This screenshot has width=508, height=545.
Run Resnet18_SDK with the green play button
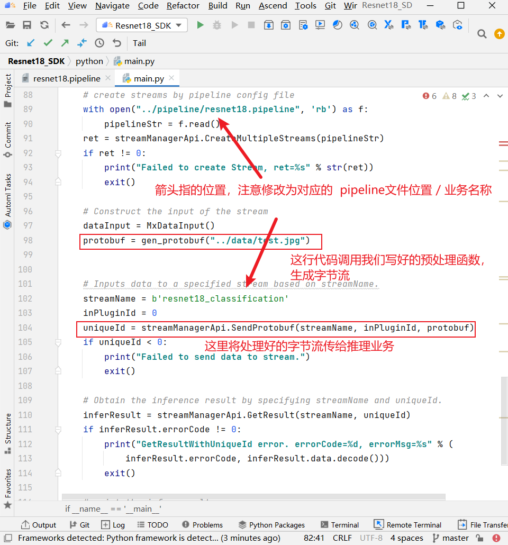200,25
